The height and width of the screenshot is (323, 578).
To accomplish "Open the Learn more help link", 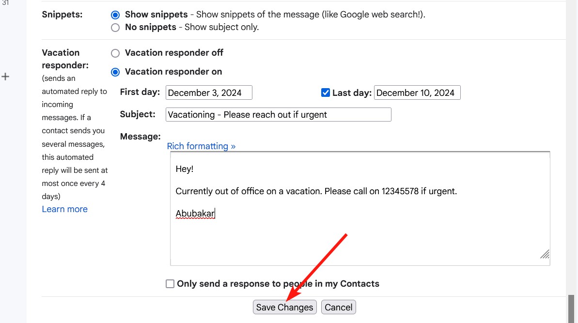I will [x=64, y=209].
